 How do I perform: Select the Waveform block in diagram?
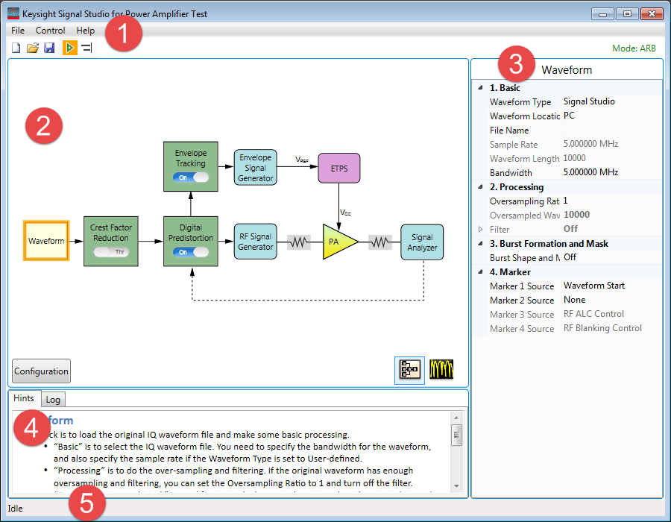pos(46,241)
